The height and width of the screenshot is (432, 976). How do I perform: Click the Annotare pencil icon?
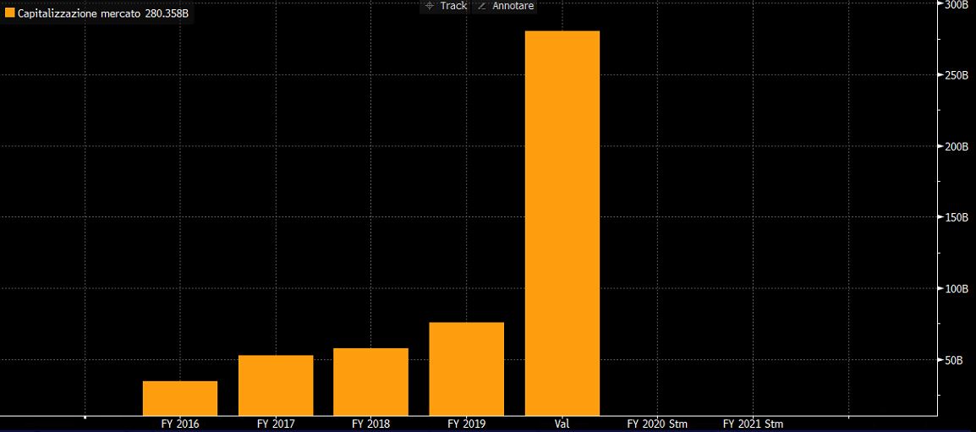[481, 6]
